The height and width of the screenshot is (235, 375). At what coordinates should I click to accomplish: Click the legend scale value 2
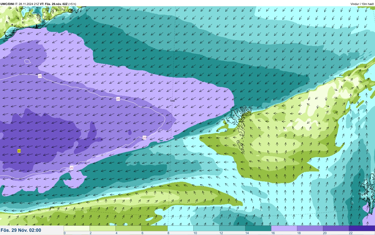coord(90,233)
